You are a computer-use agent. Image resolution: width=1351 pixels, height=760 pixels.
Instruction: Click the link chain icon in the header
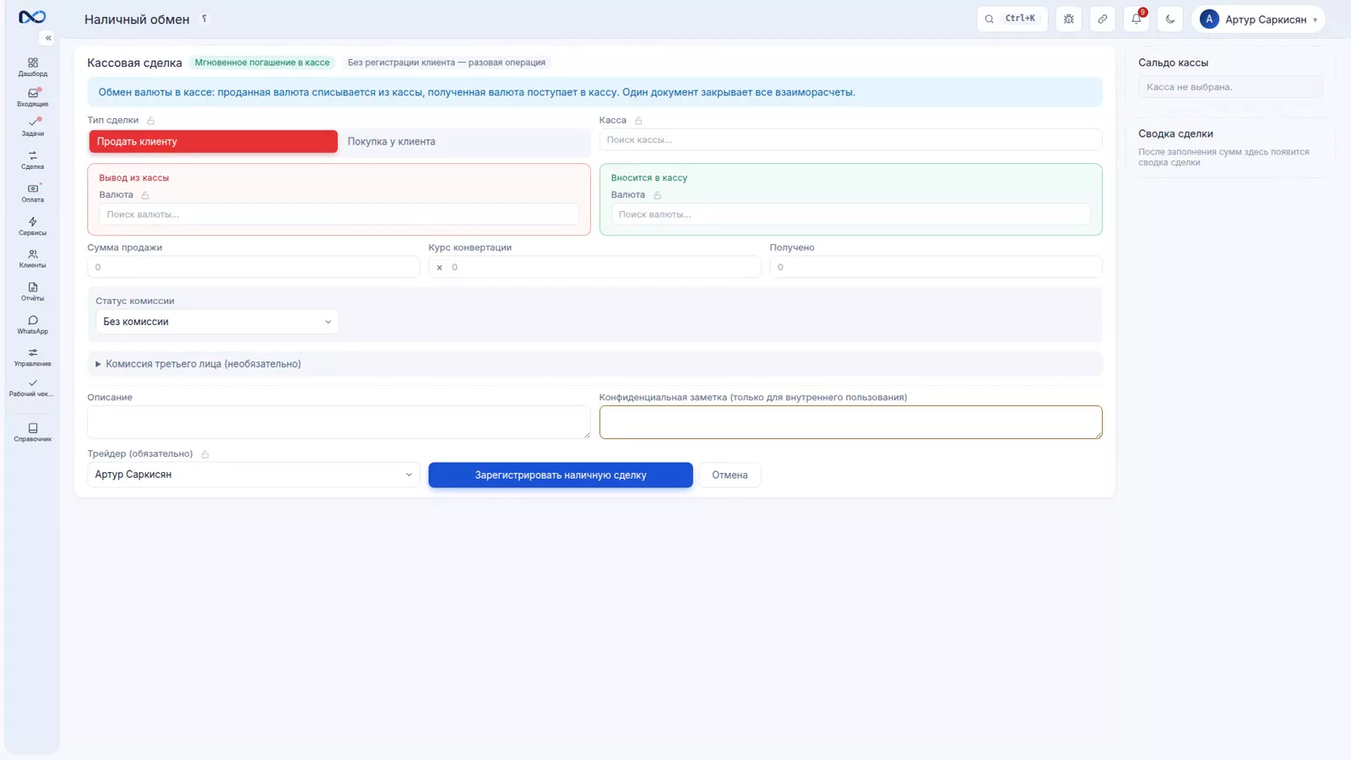point(1103,19)
